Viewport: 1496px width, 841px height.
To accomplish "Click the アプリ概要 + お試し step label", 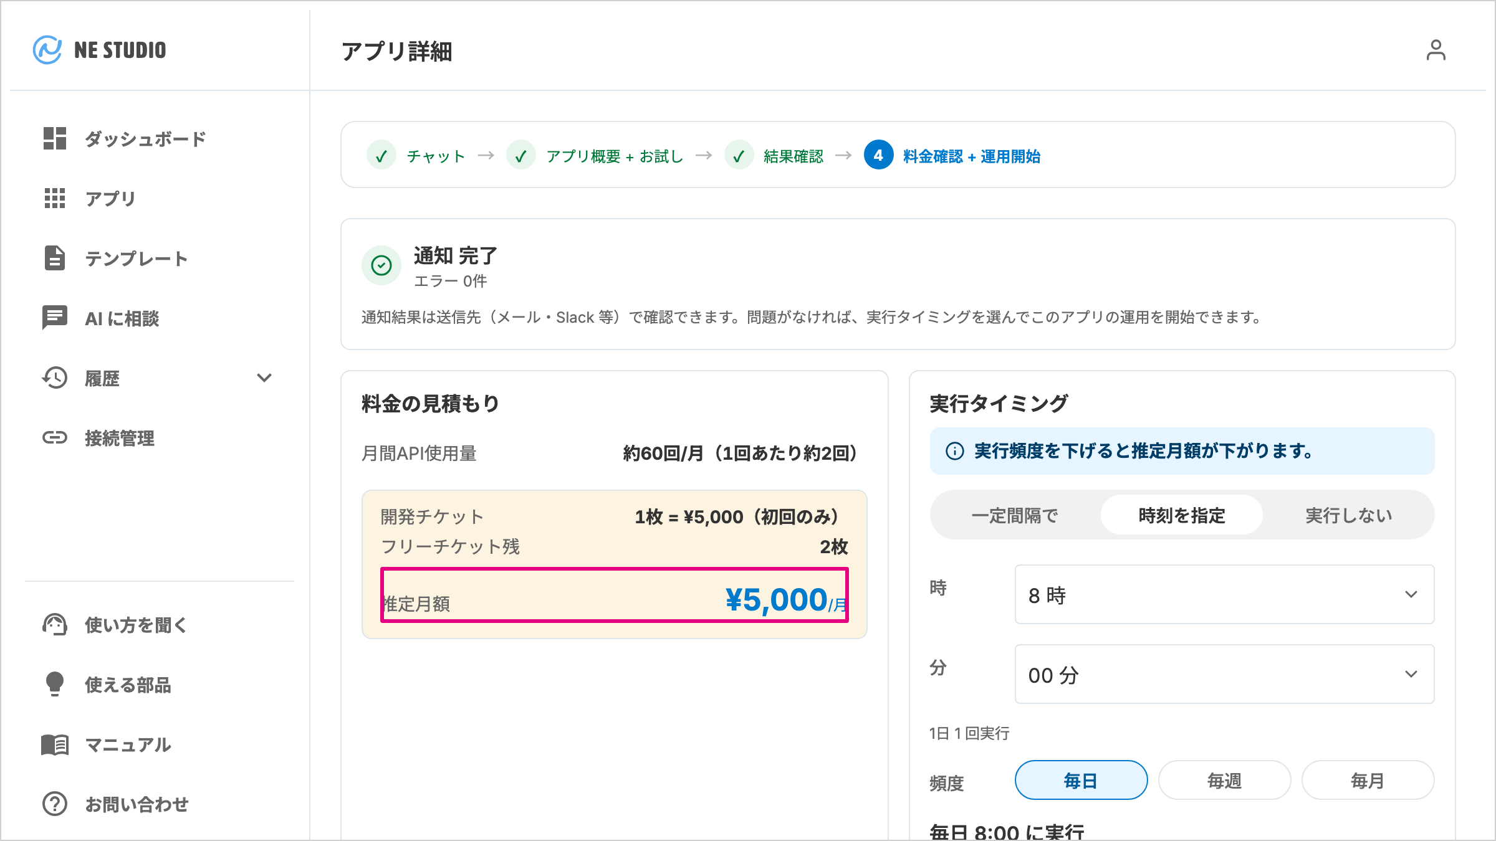I will tap(615, 156).
